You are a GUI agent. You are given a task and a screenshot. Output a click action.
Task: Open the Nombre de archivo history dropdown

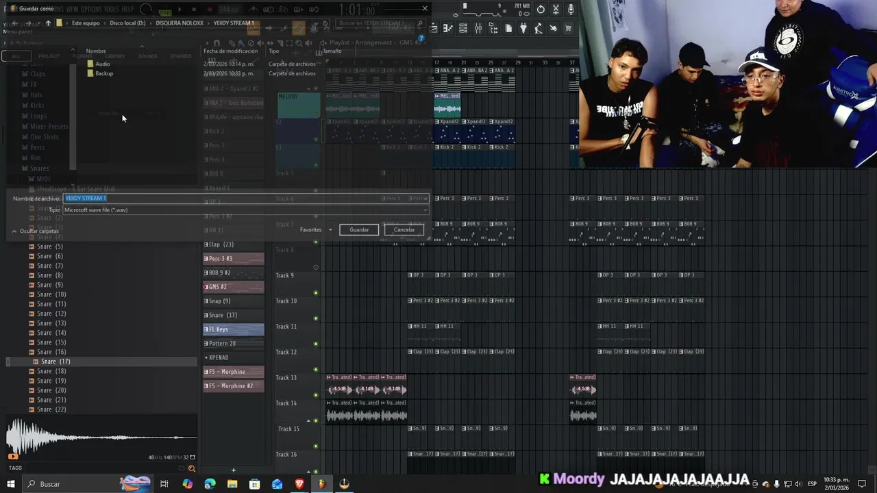(x=425, y=199)
